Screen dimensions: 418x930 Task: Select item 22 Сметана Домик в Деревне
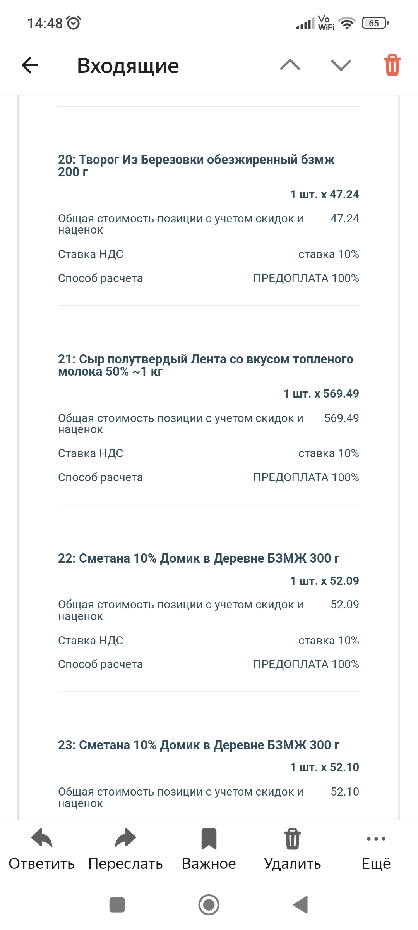click(199, 558)
